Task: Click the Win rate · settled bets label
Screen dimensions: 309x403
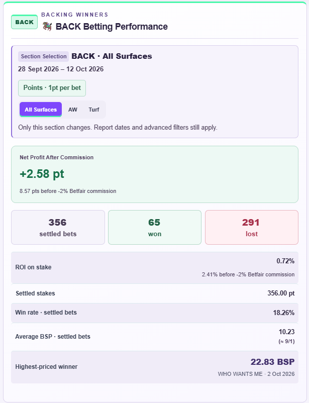Action: pos(46,313)
